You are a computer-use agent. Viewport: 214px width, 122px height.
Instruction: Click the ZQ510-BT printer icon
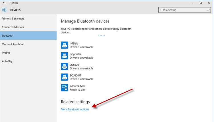(x=64, y=77)
